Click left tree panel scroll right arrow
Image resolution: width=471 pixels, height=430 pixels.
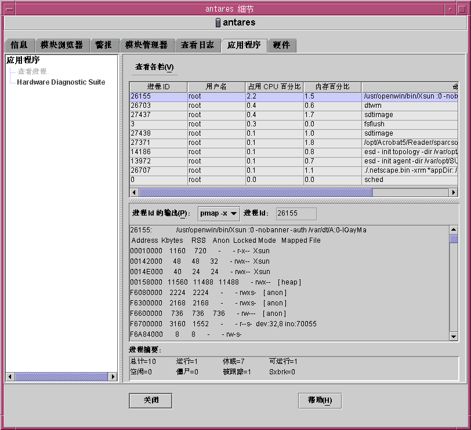pos(113,377)
